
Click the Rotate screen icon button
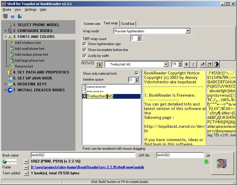click(x=99, y=64)
